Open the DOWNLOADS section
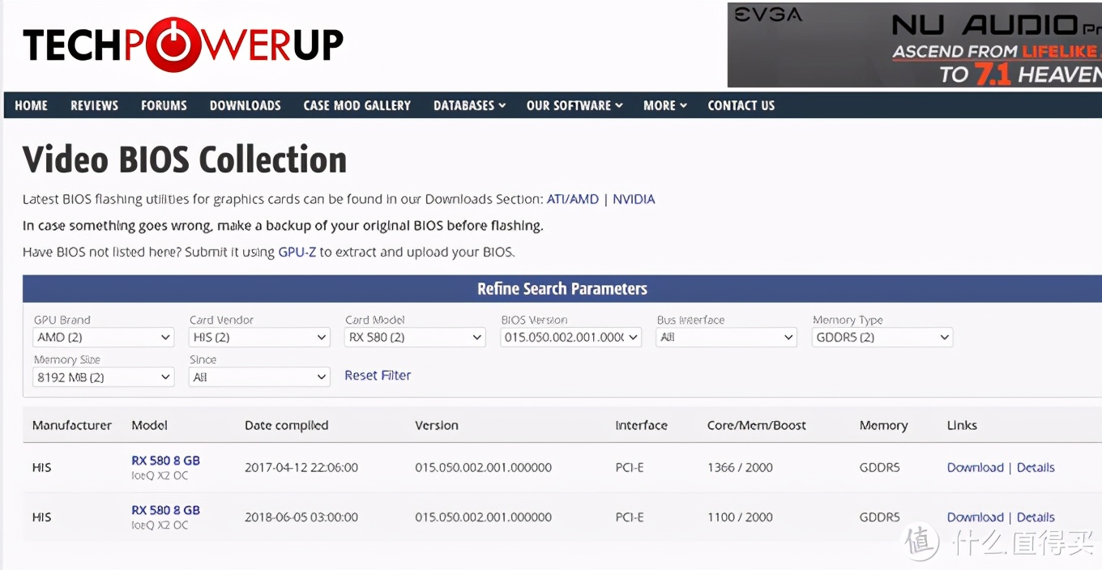The width and height of the screenshot is (1102, 570). point(245,105)
